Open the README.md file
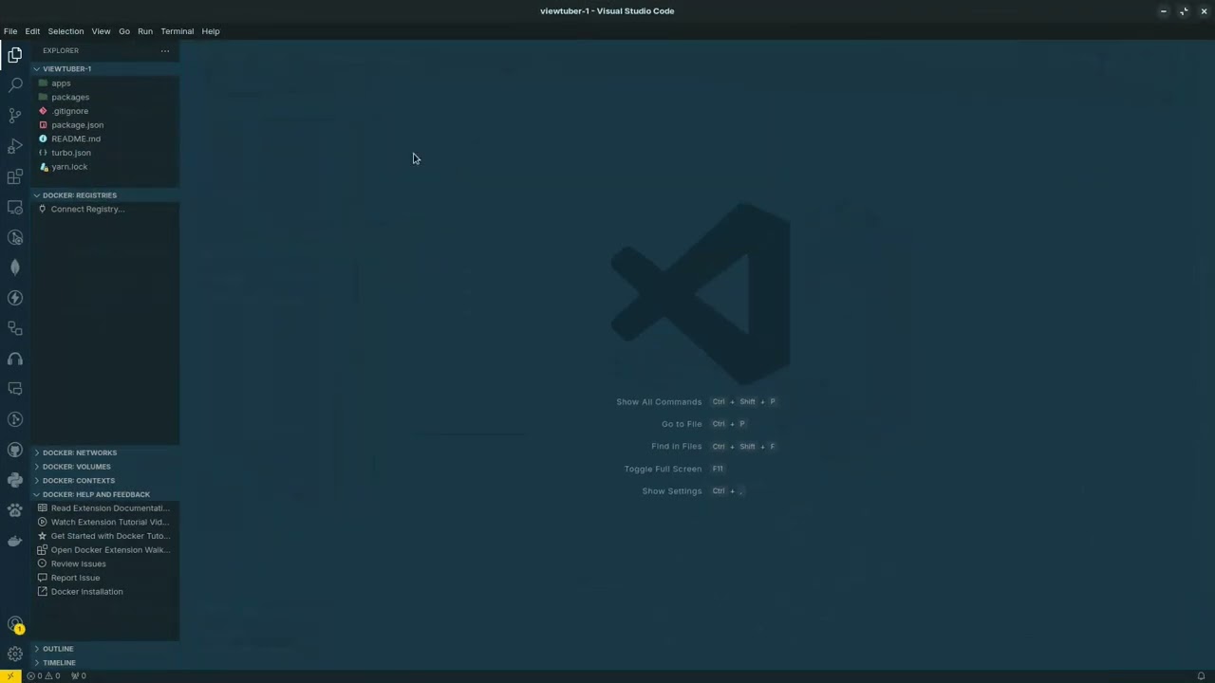The image size is (1215, 683). point(105,138)
